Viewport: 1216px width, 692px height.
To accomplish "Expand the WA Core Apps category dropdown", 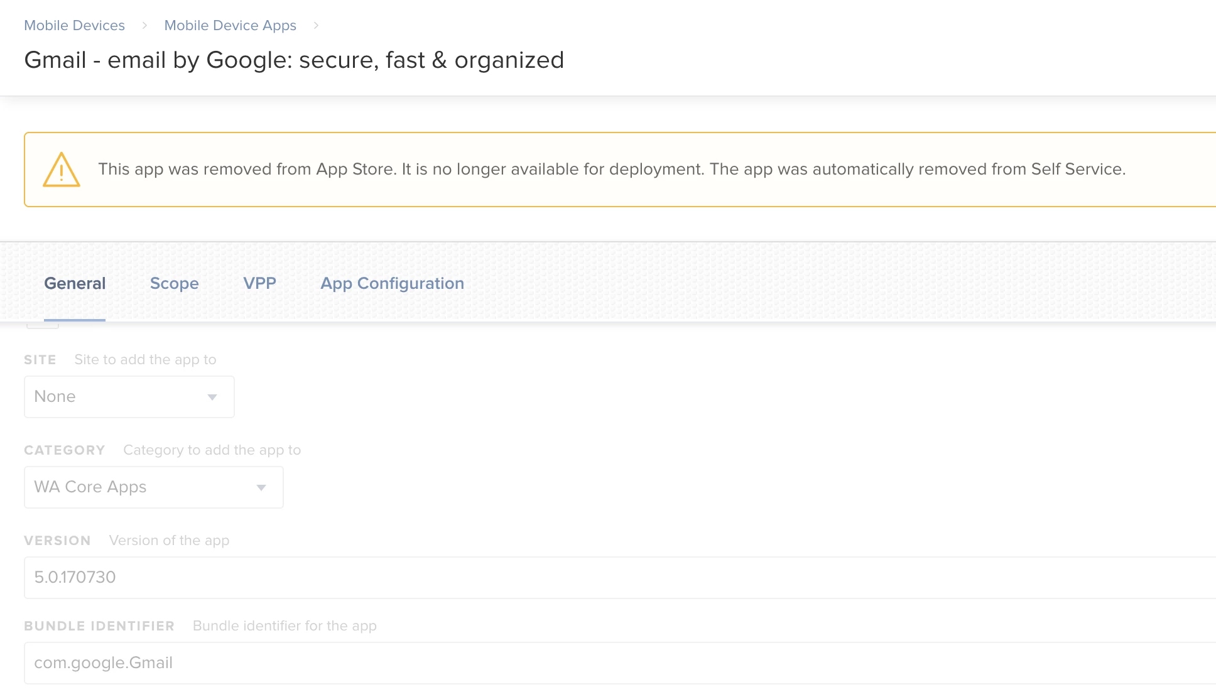I will (153, 487).
